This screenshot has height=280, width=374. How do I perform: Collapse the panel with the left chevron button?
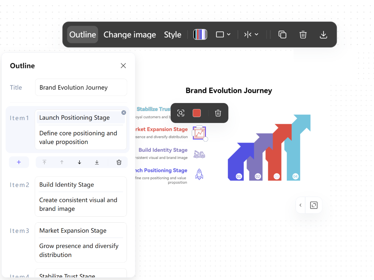click(x=300, y=205)
